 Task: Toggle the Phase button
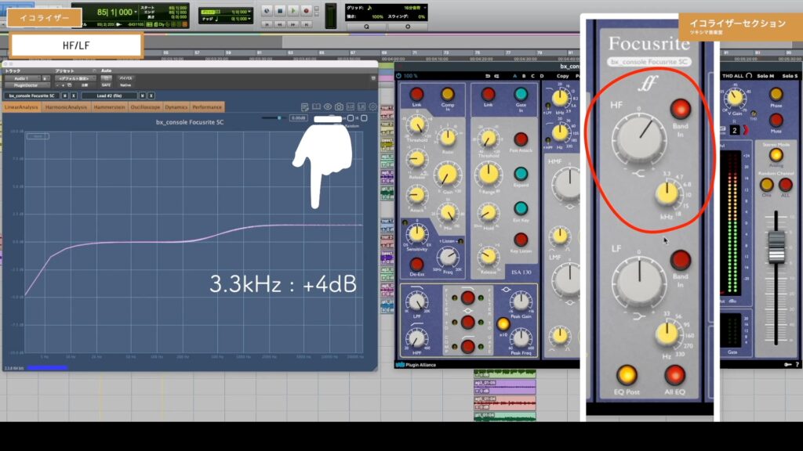776,94
